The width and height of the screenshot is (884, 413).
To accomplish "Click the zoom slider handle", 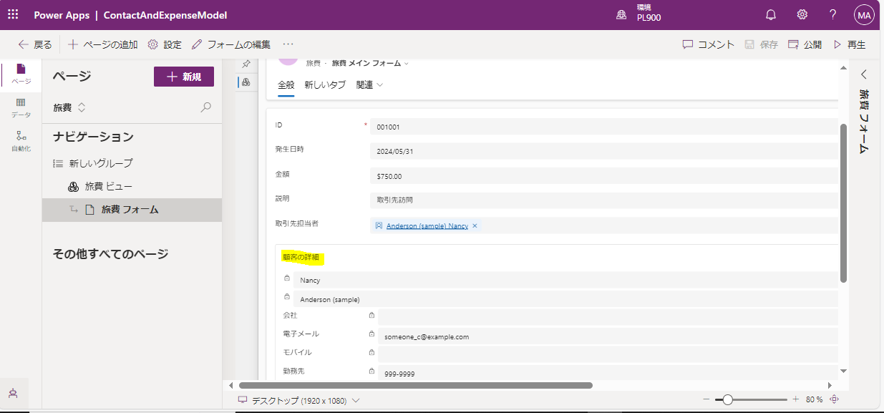I will pos(728,399).
